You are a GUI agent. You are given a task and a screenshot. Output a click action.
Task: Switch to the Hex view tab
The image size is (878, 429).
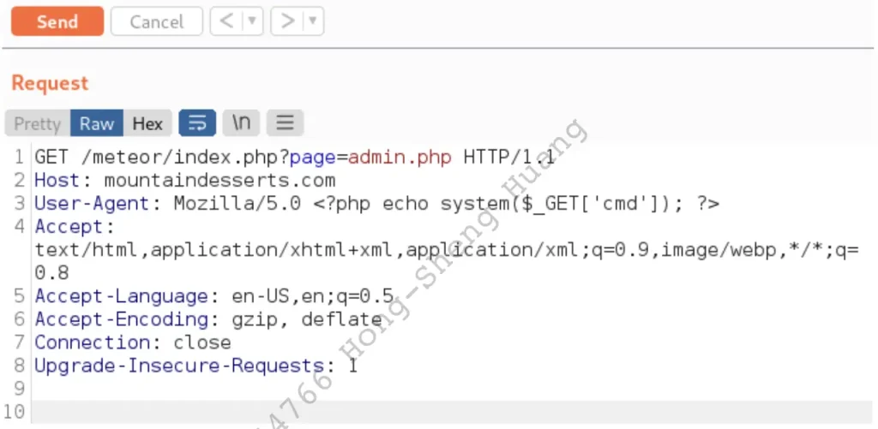[x=147, y=123]
